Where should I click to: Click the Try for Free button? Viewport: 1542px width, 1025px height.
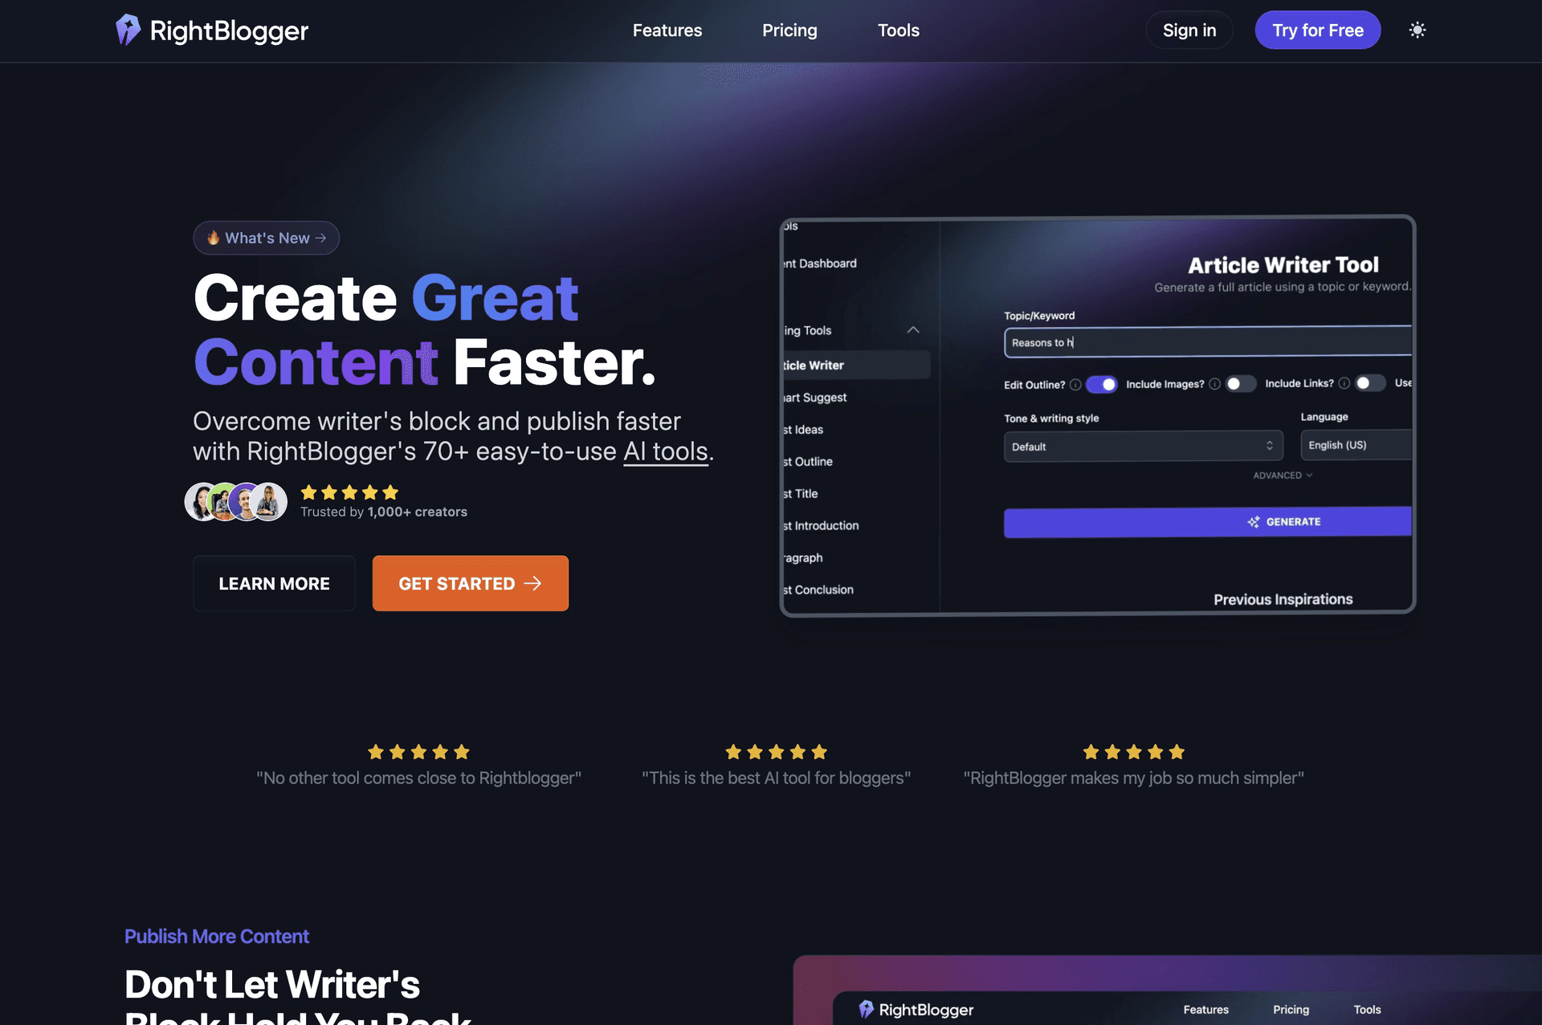point(1318,30)
